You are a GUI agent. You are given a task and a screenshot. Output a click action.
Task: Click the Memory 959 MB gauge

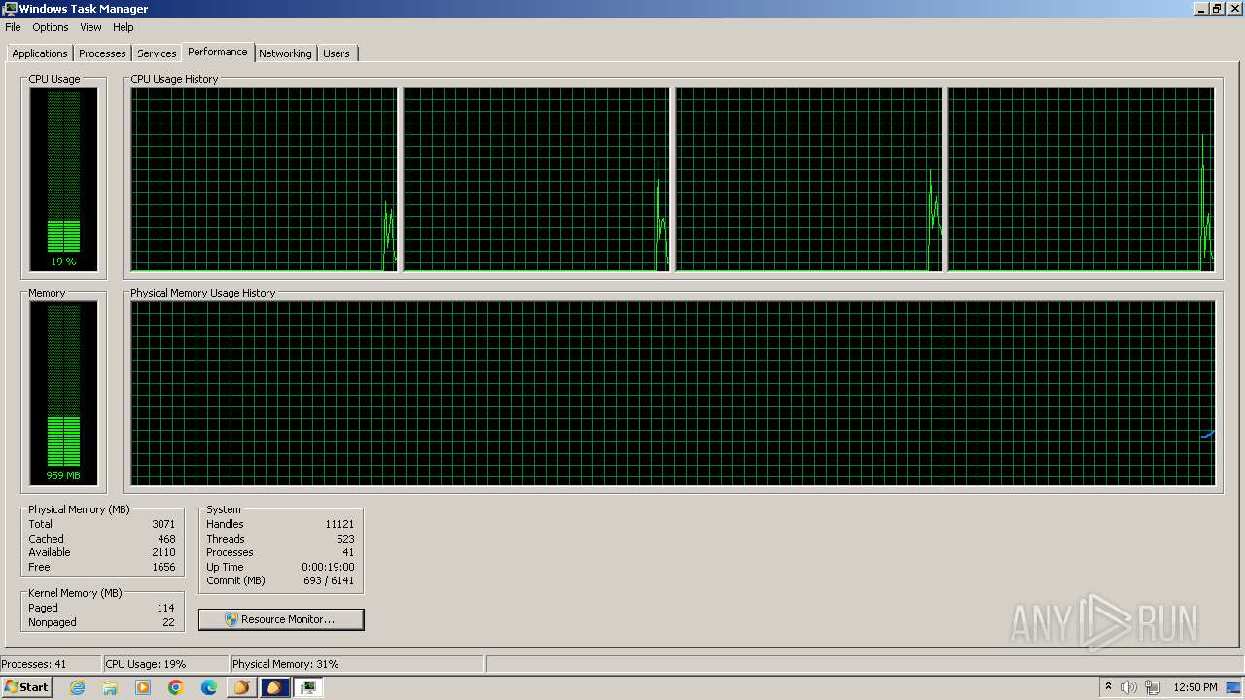(63, 393)
